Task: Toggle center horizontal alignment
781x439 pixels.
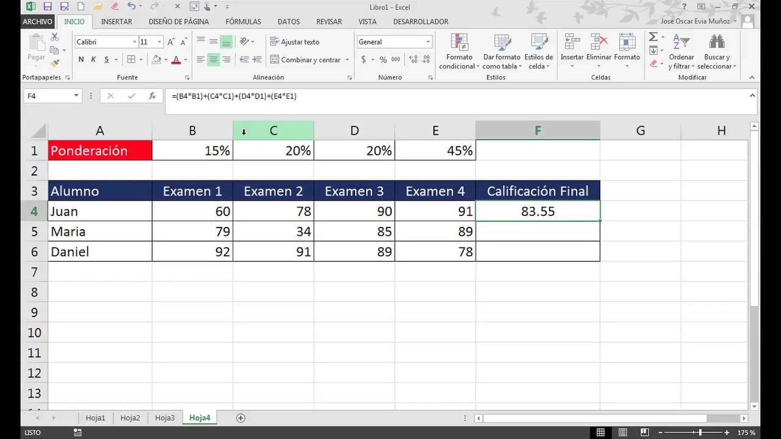Action: (x=214, y=60)
